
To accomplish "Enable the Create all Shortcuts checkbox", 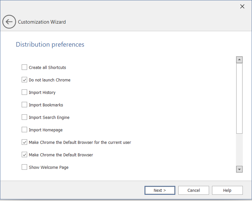I will 25,67.
